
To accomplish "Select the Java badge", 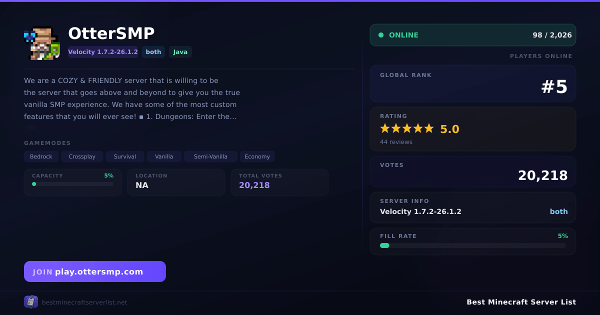I will (x=180, y=52).
